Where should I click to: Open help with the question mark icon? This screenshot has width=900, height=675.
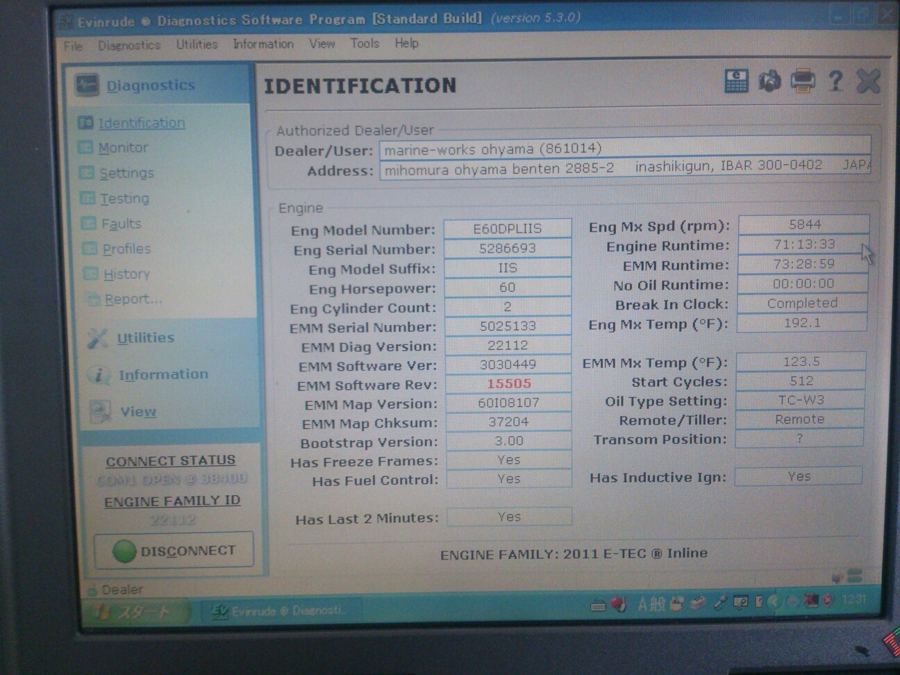click(x=835, y=81)
